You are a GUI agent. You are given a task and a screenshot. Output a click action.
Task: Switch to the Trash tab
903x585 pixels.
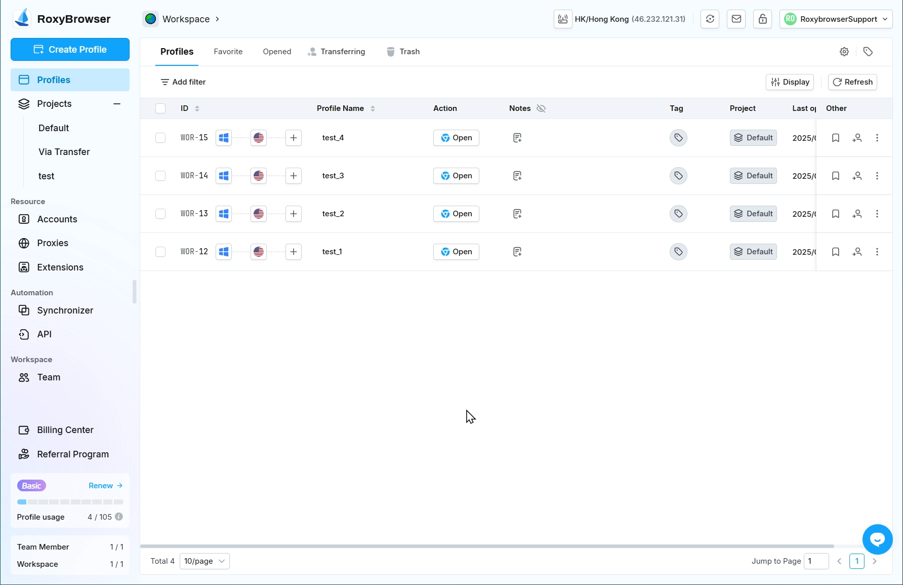click(x=403, y=52)
